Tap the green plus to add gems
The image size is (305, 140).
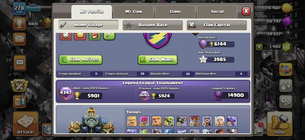(x=259, y=47)
